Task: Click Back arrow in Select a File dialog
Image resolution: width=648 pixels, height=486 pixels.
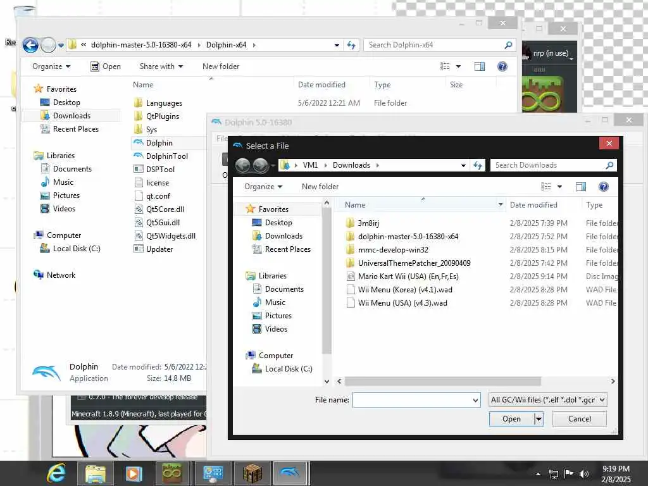Action: [x=242, y=166]
